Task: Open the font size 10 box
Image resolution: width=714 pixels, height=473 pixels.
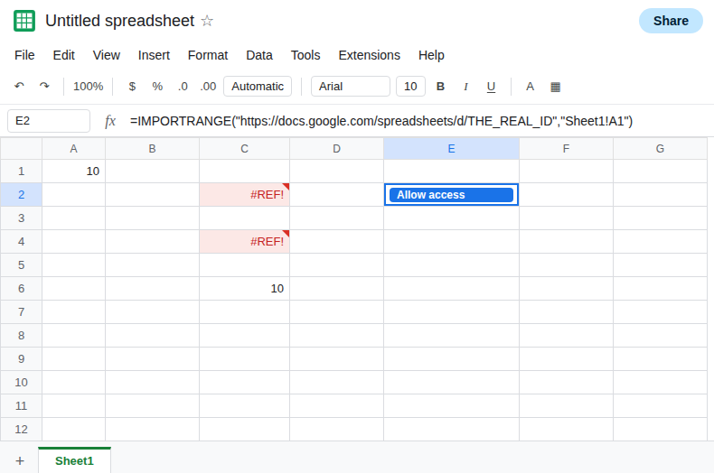Action: coord(410,87)
